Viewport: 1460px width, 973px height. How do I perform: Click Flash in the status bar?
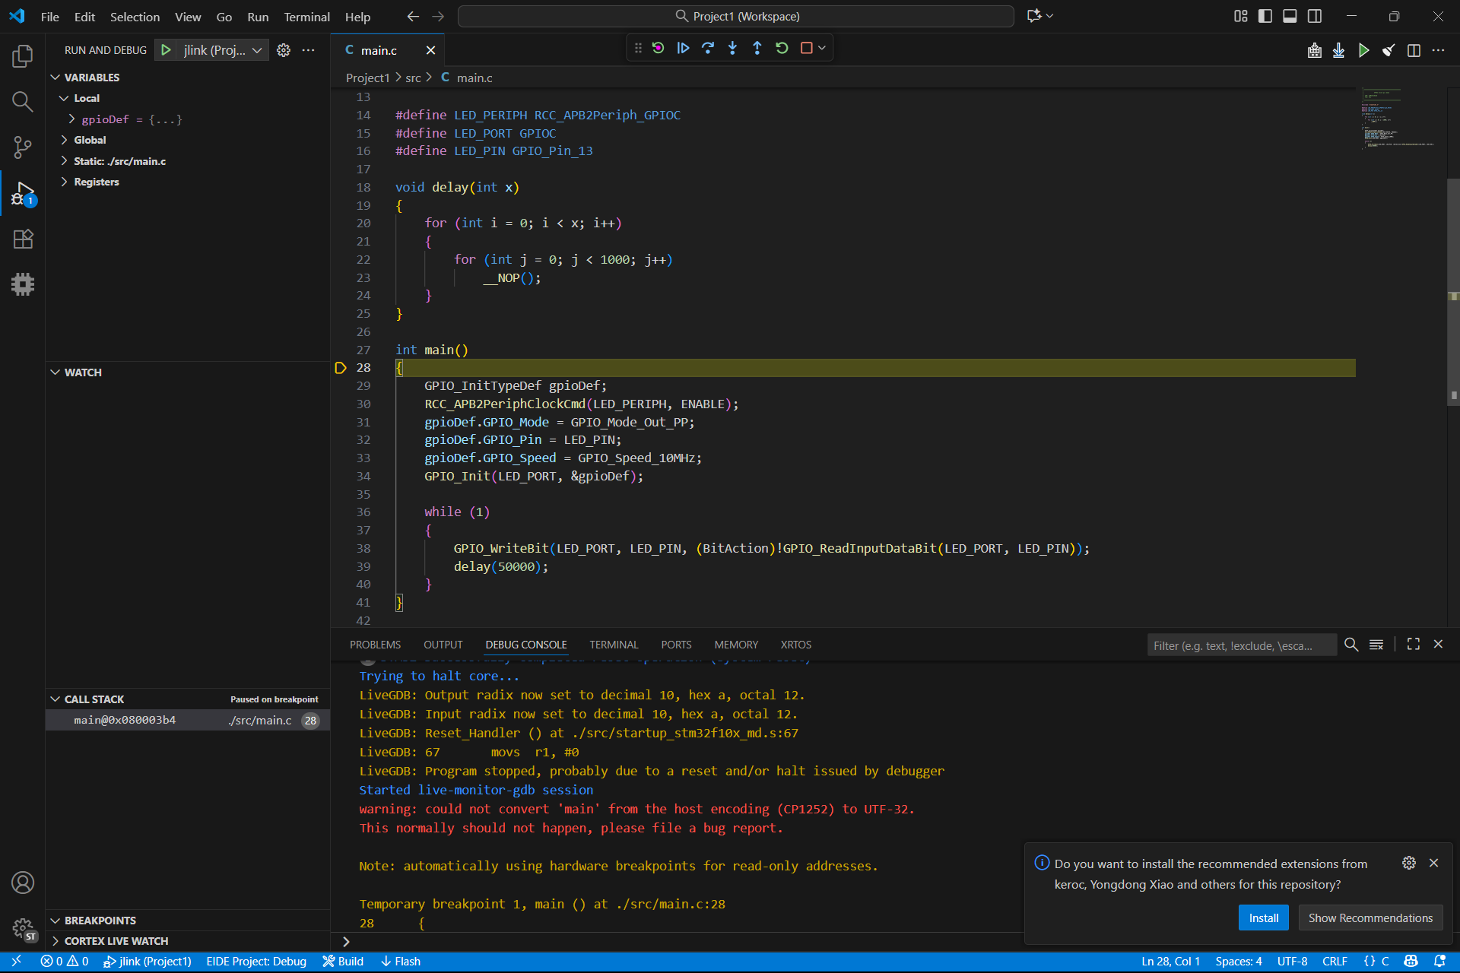coord(401,962)
